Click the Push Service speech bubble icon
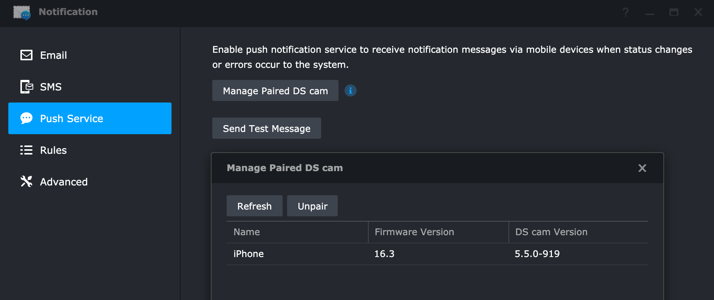Screen dimensions: 714x300 26,118
